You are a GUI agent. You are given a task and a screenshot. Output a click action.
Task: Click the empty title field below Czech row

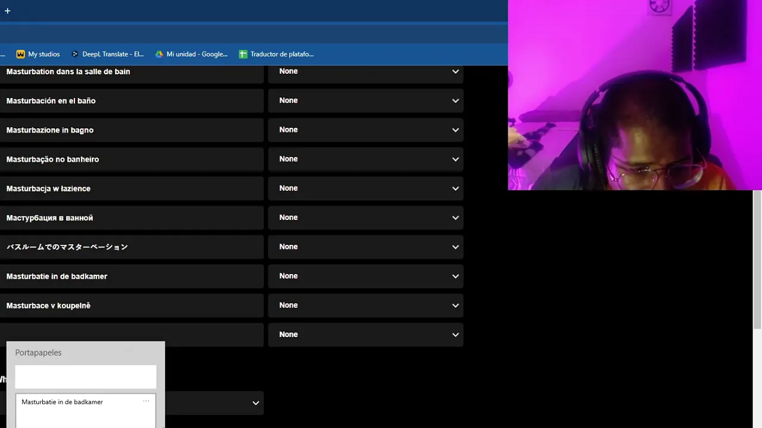(x=132, y=335)
